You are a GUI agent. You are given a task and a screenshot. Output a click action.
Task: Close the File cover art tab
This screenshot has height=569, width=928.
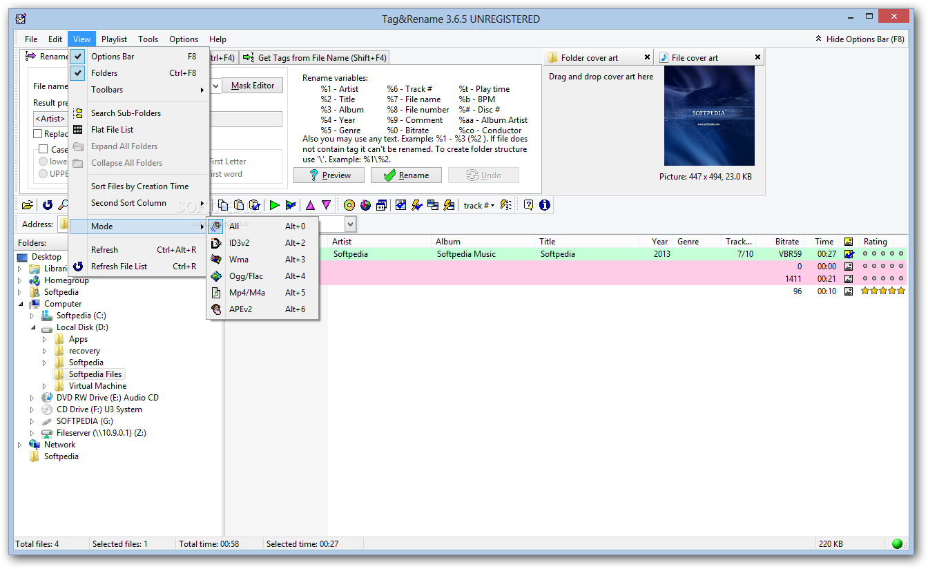coord(757,57)
